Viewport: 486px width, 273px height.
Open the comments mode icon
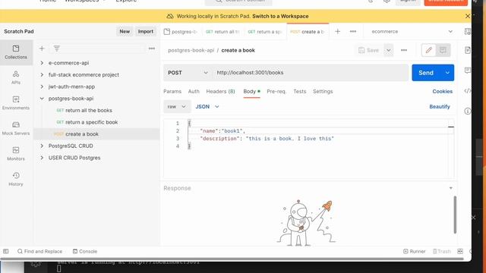point(443,50)
